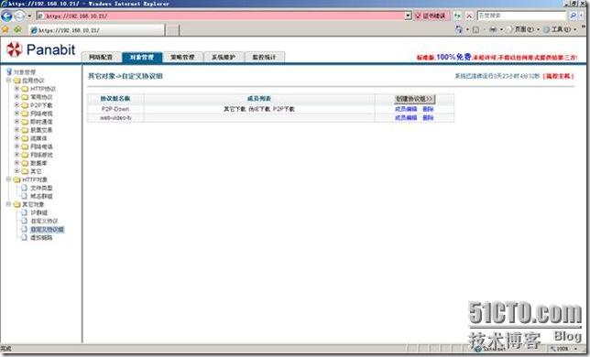The width and height of the screenshot is (590, 357).
Task: Expand the 数据库 folder
Action: 16,163
